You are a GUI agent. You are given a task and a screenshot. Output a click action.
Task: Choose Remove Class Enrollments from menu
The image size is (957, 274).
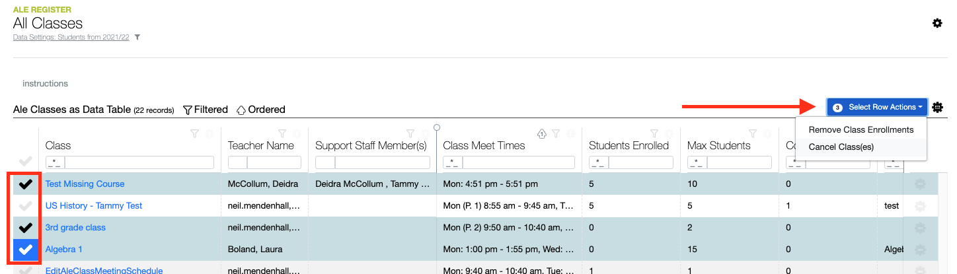861,130
